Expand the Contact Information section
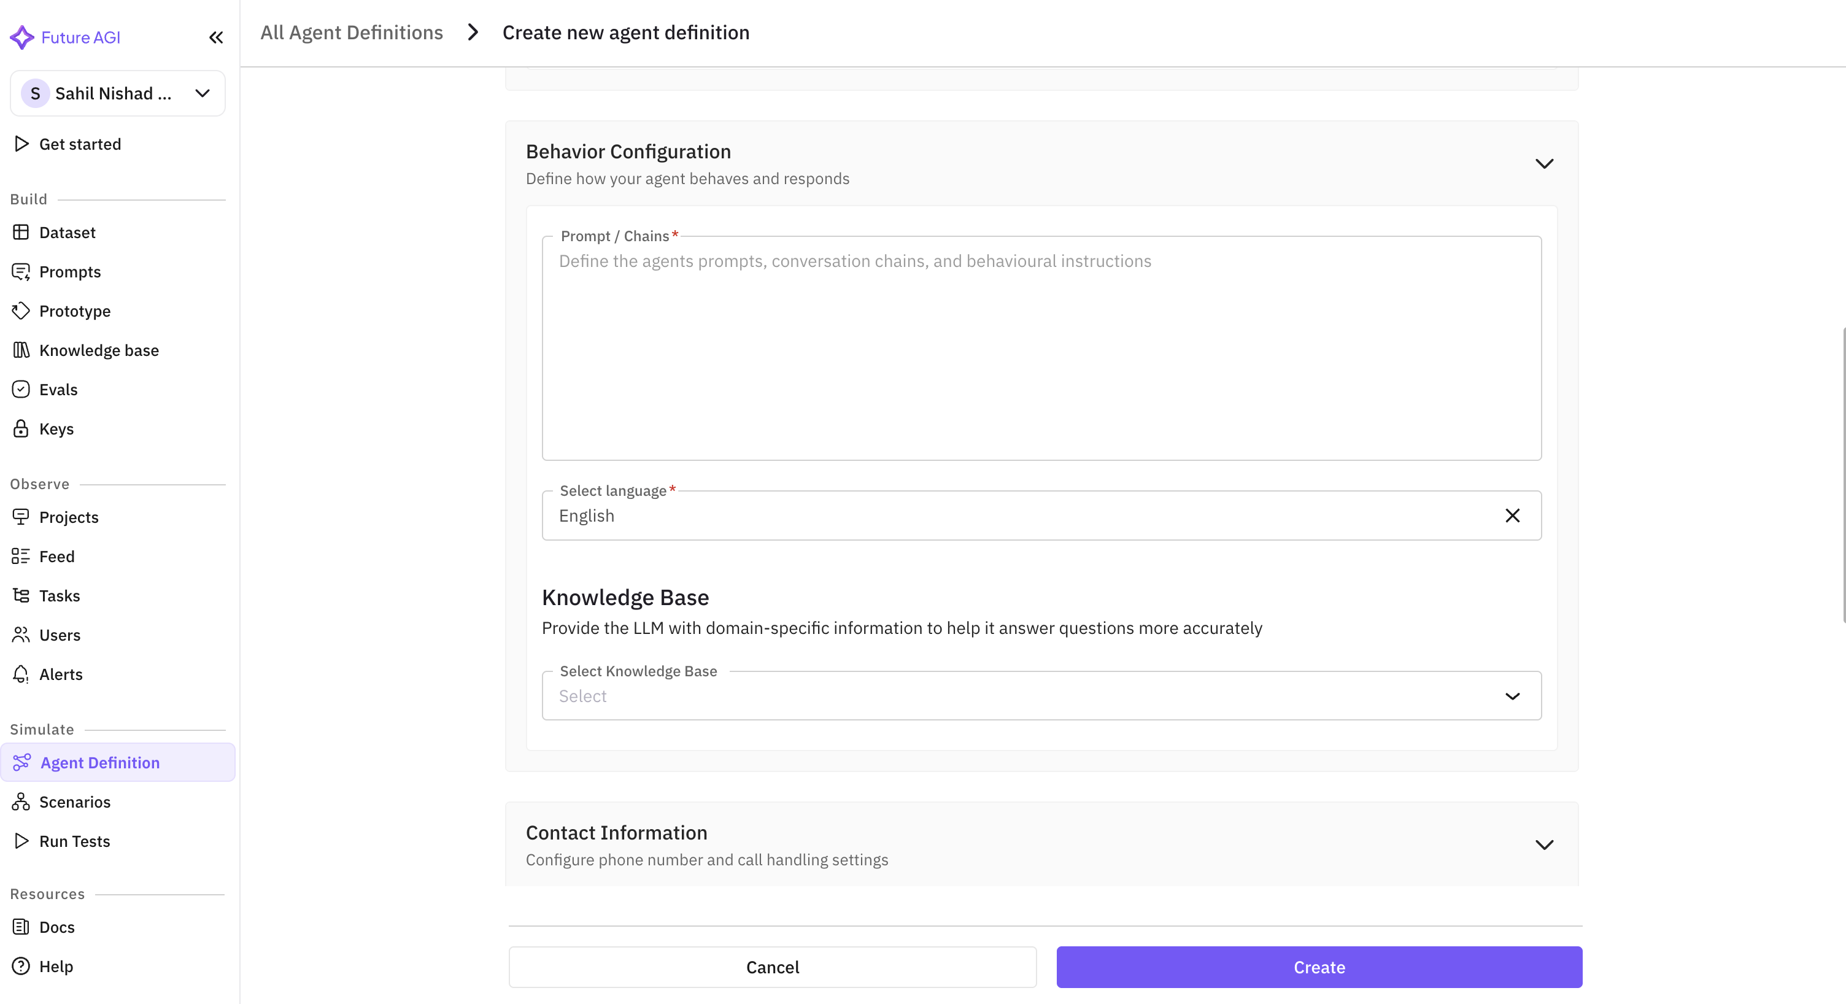This screenshot has width=1846, height=1004. (1543, 845)
